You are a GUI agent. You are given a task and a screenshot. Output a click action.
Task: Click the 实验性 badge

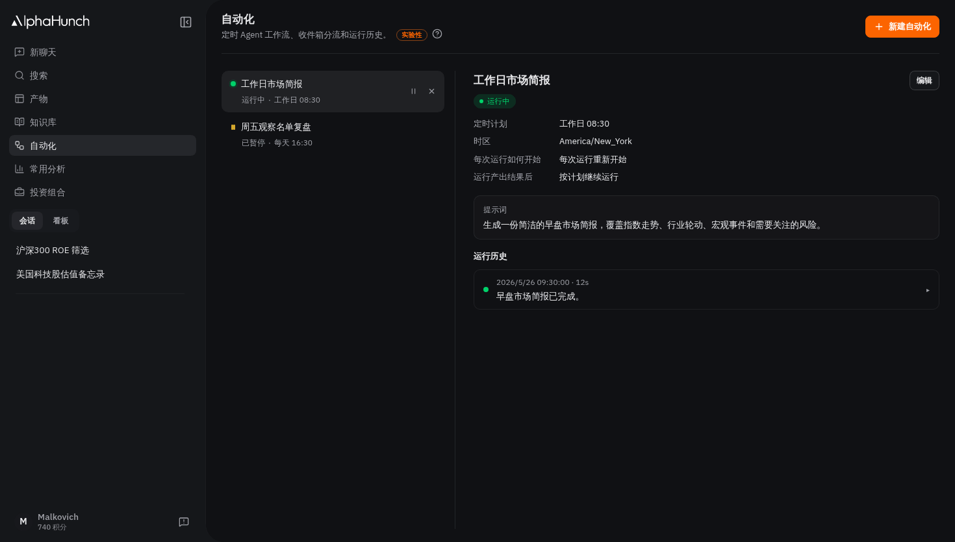click(412, 35)
